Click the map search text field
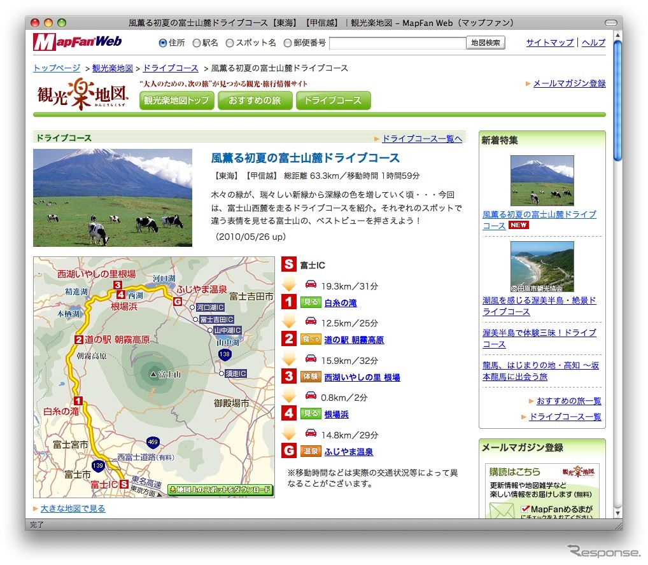This screenshot has width=648, height=565. [397, 43]
